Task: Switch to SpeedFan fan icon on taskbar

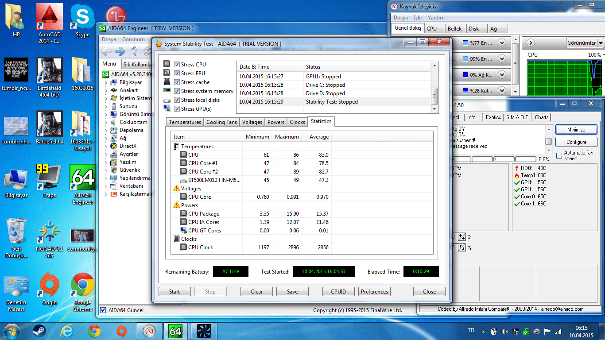Action: coord(204,331)
